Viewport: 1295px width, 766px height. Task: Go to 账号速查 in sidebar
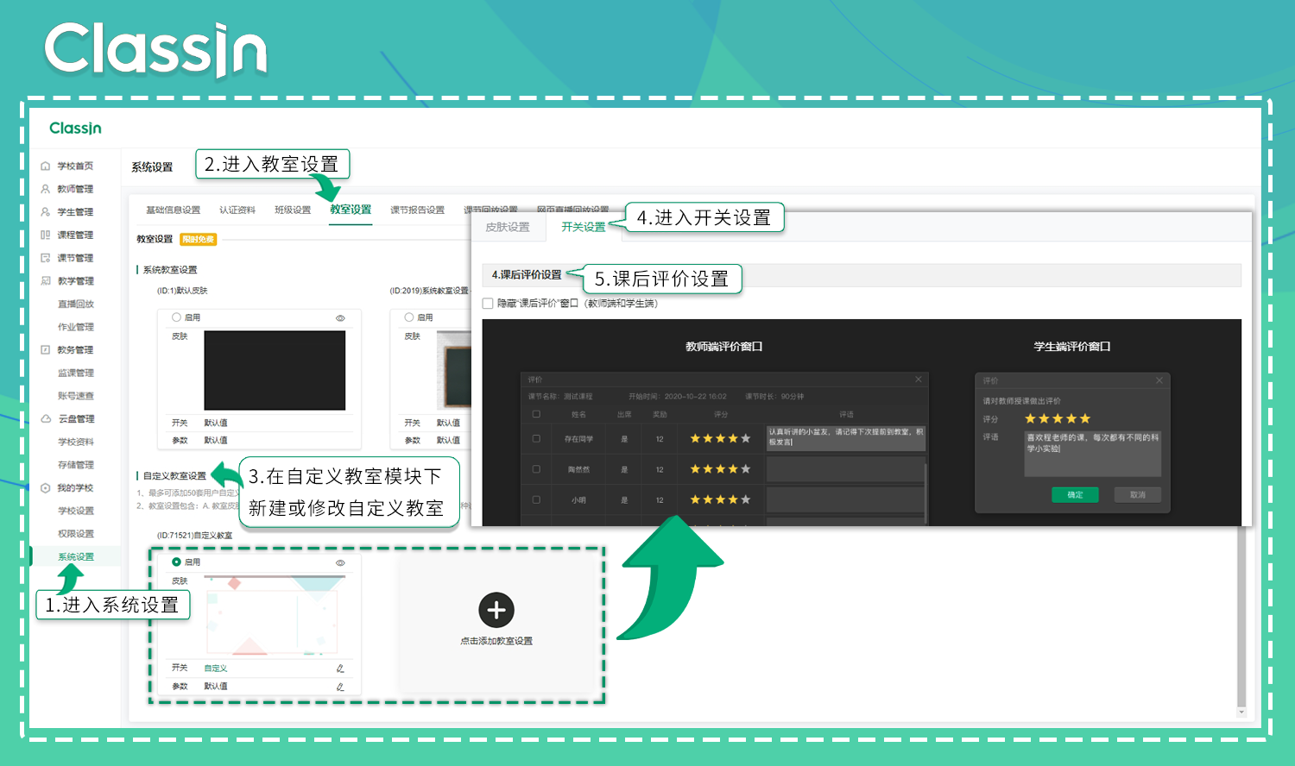click(x=76, y=396)
